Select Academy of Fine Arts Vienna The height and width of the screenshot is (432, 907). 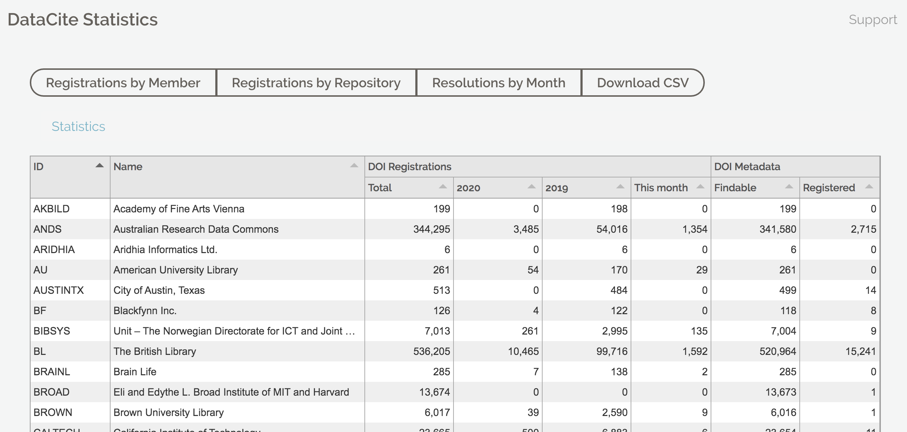pyautogui.click(x=179, y=209)
